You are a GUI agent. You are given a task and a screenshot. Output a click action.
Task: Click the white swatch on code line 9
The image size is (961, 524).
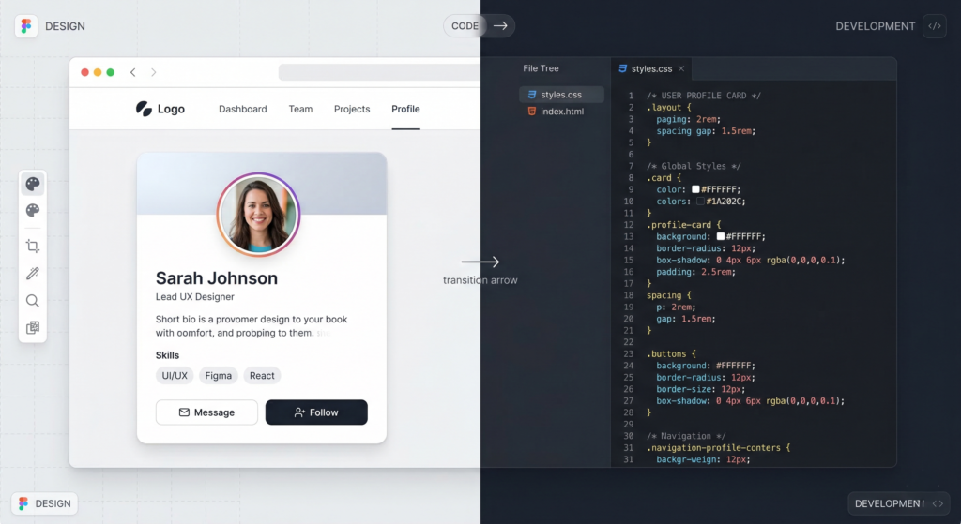coord(695,189)
